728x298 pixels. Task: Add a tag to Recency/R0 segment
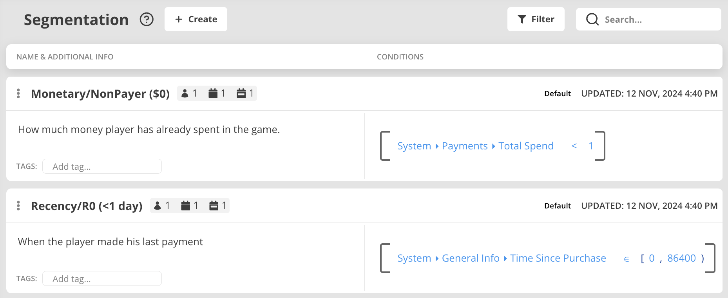102,279
